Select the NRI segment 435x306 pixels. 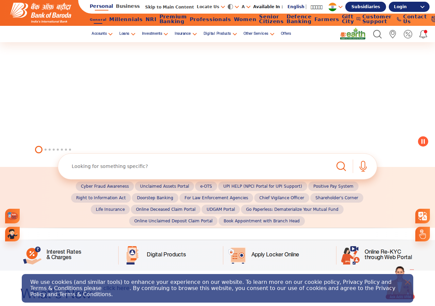151,19
